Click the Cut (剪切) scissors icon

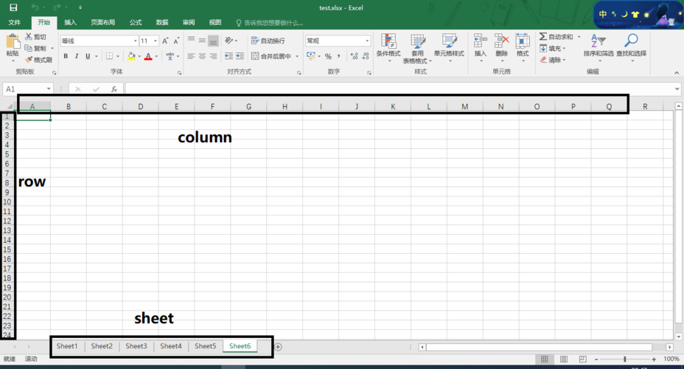(x=29, y=37)
